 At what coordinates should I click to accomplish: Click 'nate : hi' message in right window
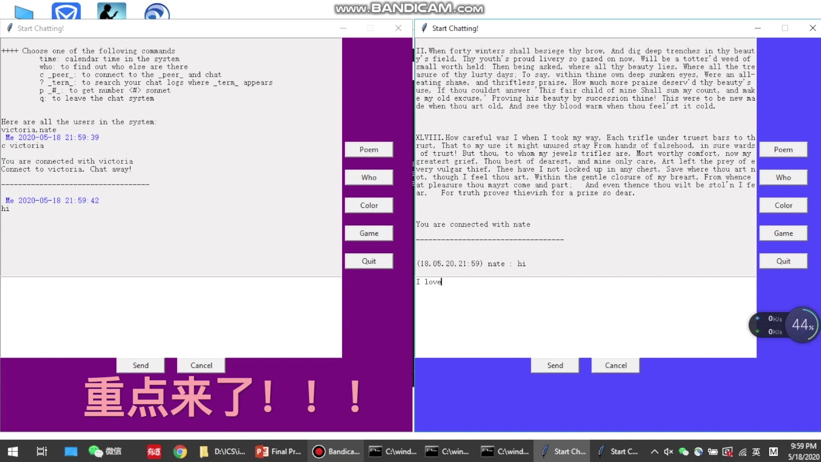click(x=507, y=264)
